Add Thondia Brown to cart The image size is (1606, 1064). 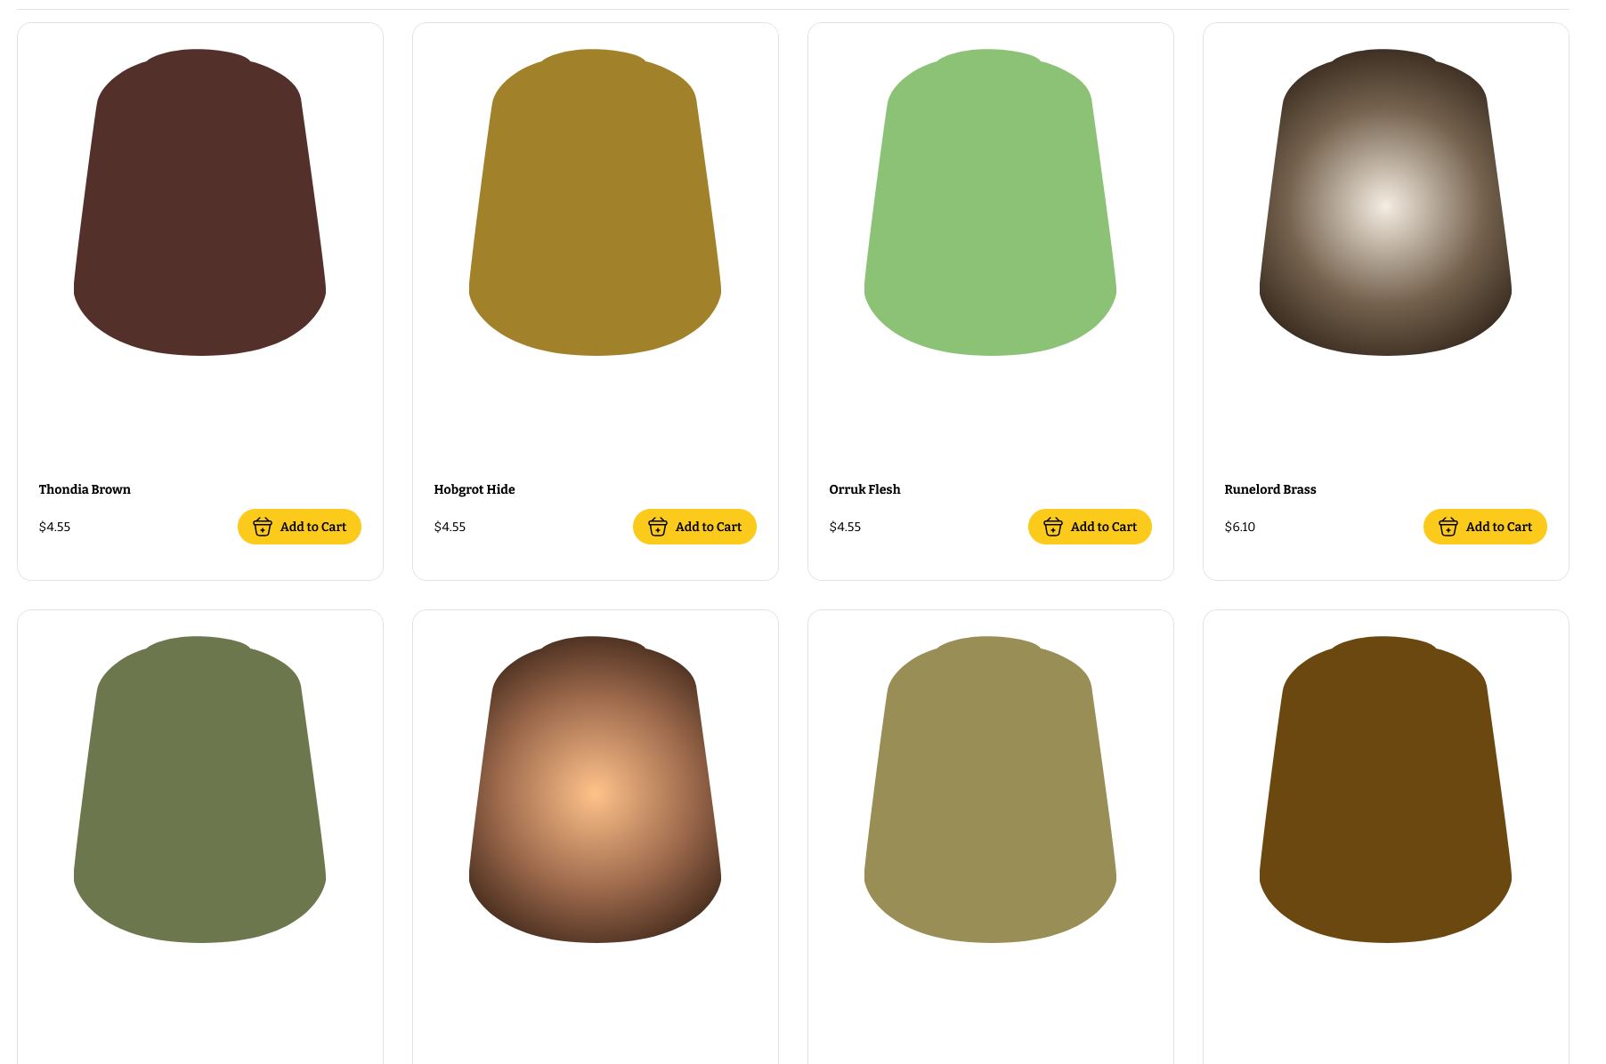[x=299, y=527]
